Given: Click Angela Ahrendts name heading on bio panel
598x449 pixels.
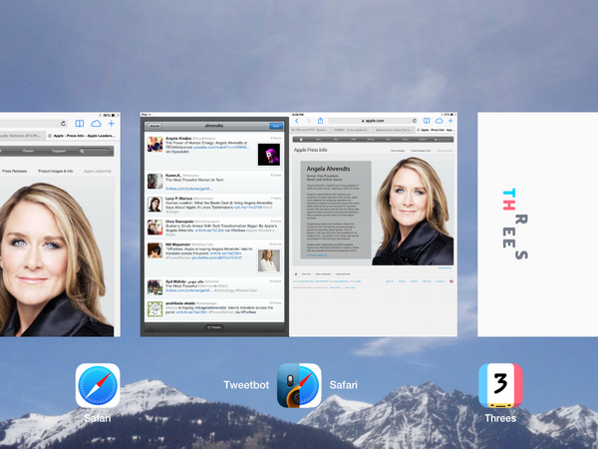Looking at the screenshot, I should pyautogui.click(x=328, y=169).
